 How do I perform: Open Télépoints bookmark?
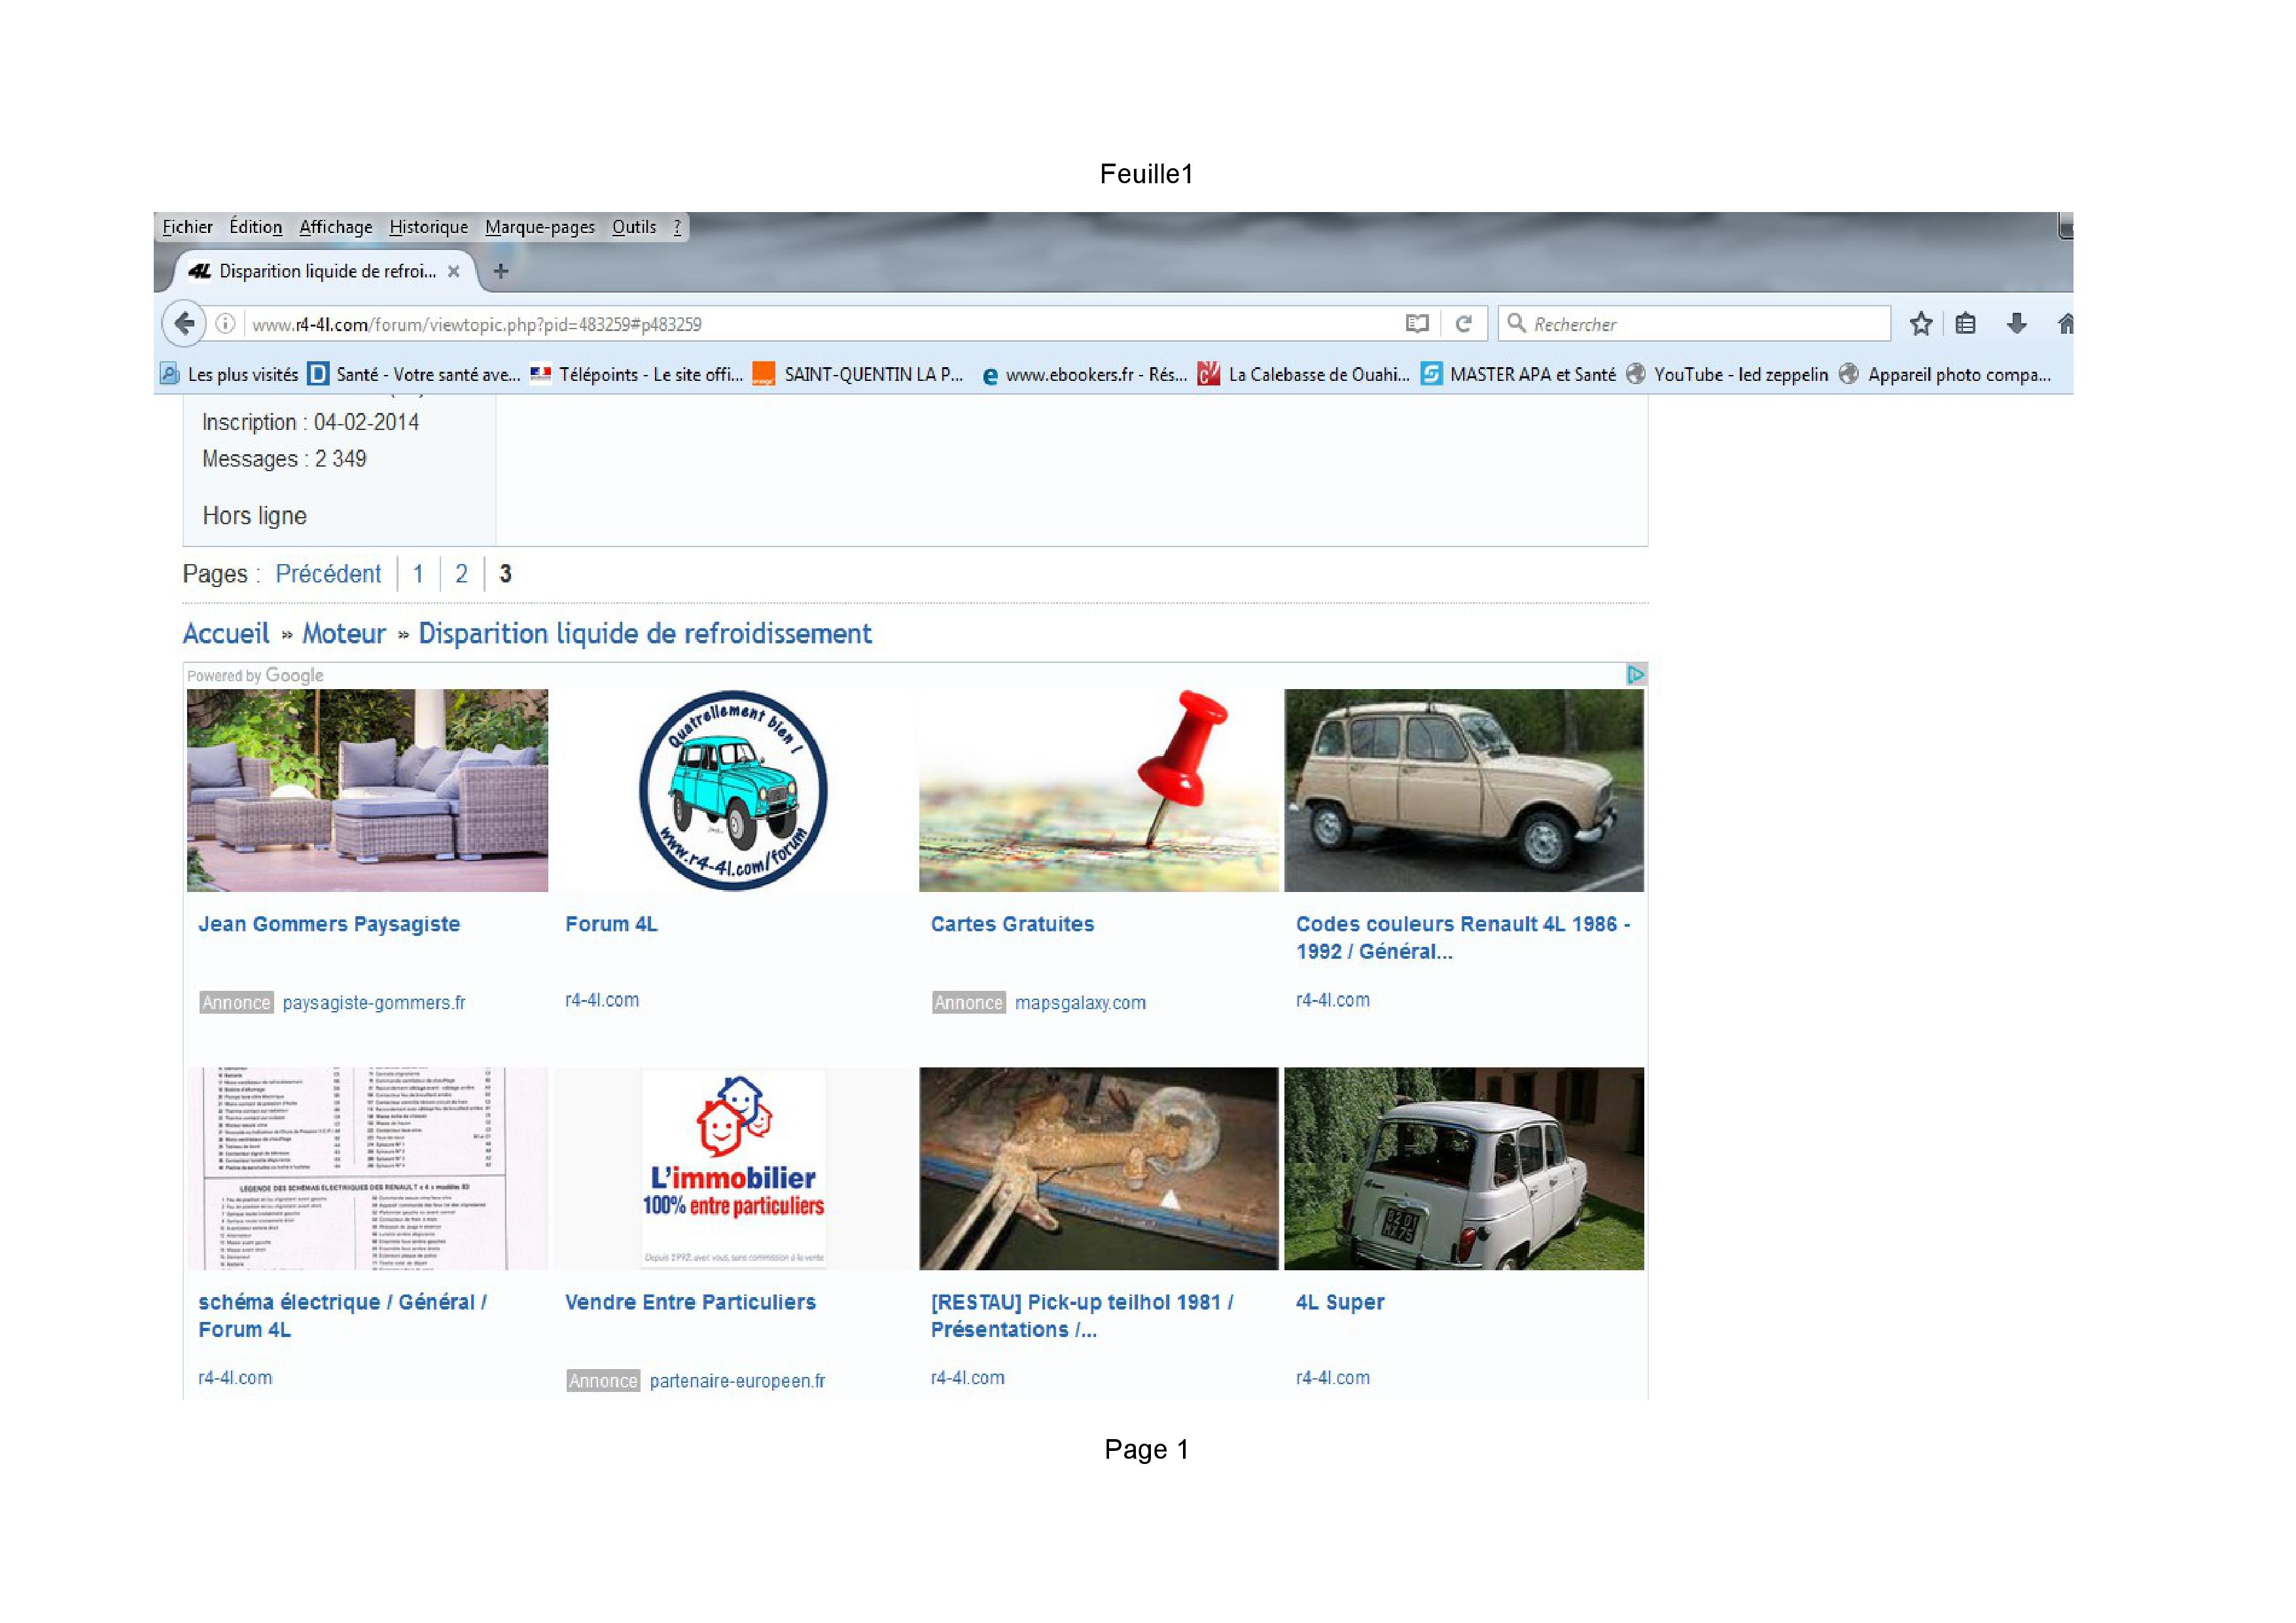tap(636, 374)
